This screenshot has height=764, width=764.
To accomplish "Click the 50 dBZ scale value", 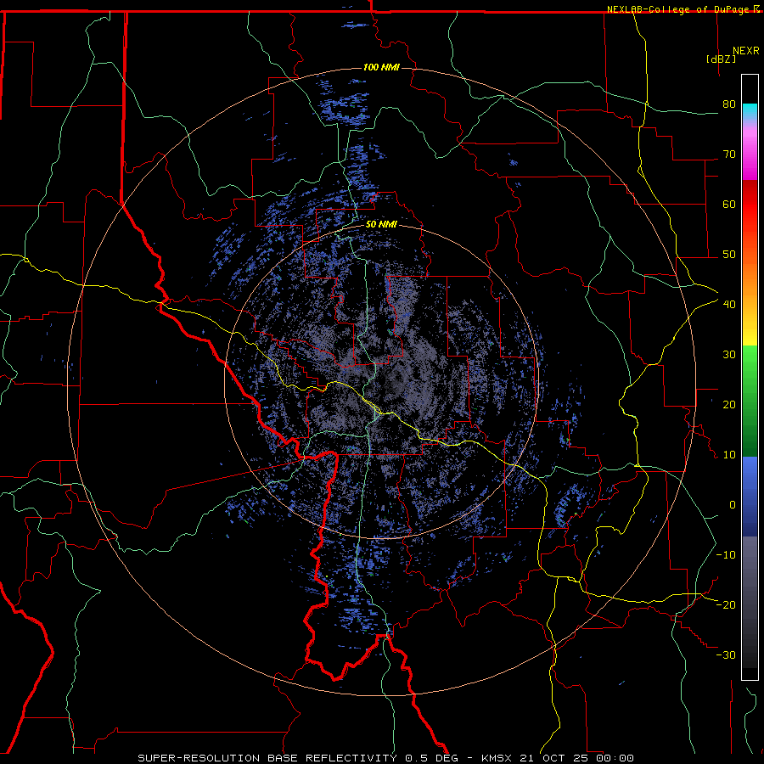I will (x=729, y=255).
